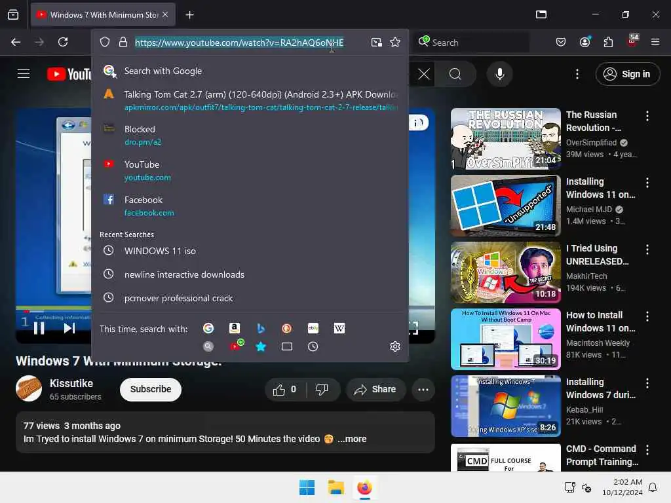Open Firefox View icon at top-left
671x503 pixels.
coord(13,14)
